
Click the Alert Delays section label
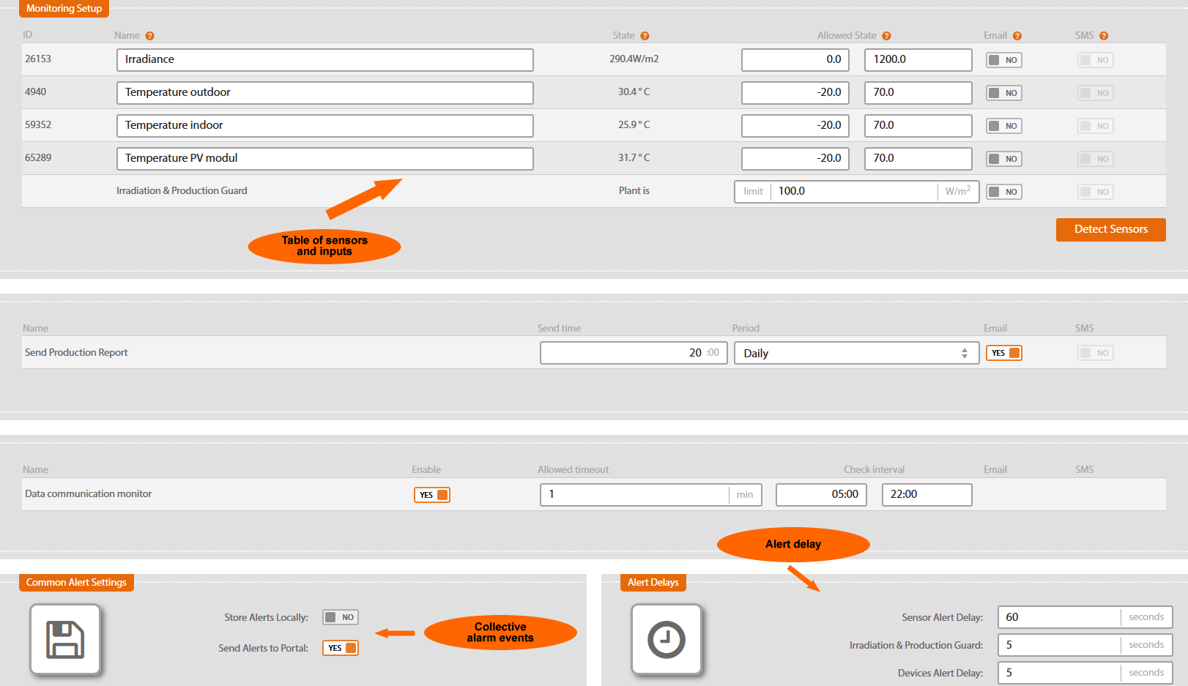(653, 583)
